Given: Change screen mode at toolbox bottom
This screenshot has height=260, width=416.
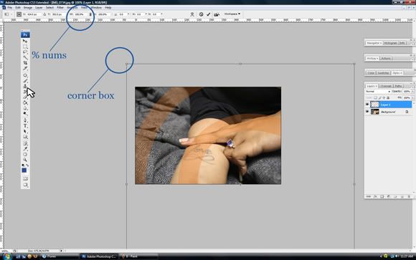Looking at the screenshot, I should coord(25,185).
